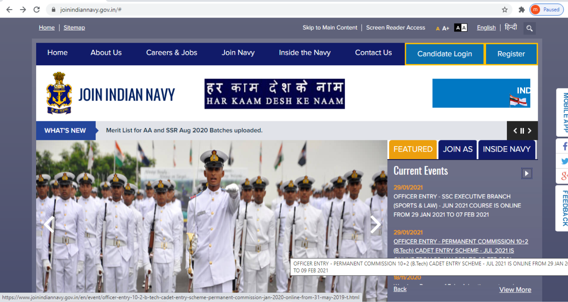This screenshot has height=302, width=568.
Task: Open the Home link in top bar
Action: (47, 27)
